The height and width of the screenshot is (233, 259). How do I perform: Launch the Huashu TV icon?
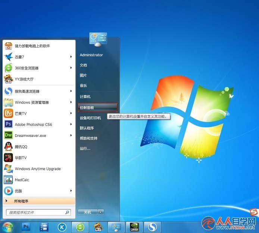(9, 158)
